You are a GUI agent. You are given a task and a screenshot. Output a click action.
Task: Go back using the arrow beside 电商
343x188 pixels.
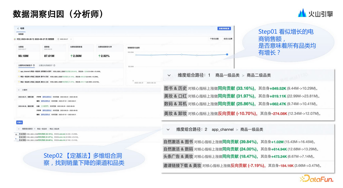point(18,28)
